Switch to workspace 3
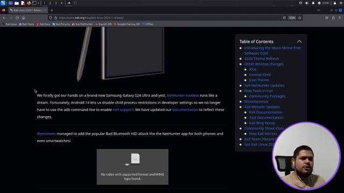Image resolution: width=344 pixels, height=193 pixels. (56, 3)
